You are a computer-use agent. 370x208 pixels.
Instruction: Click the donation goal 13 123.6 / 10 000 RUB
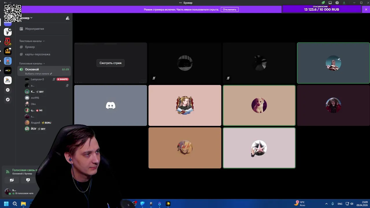point(321,10)
